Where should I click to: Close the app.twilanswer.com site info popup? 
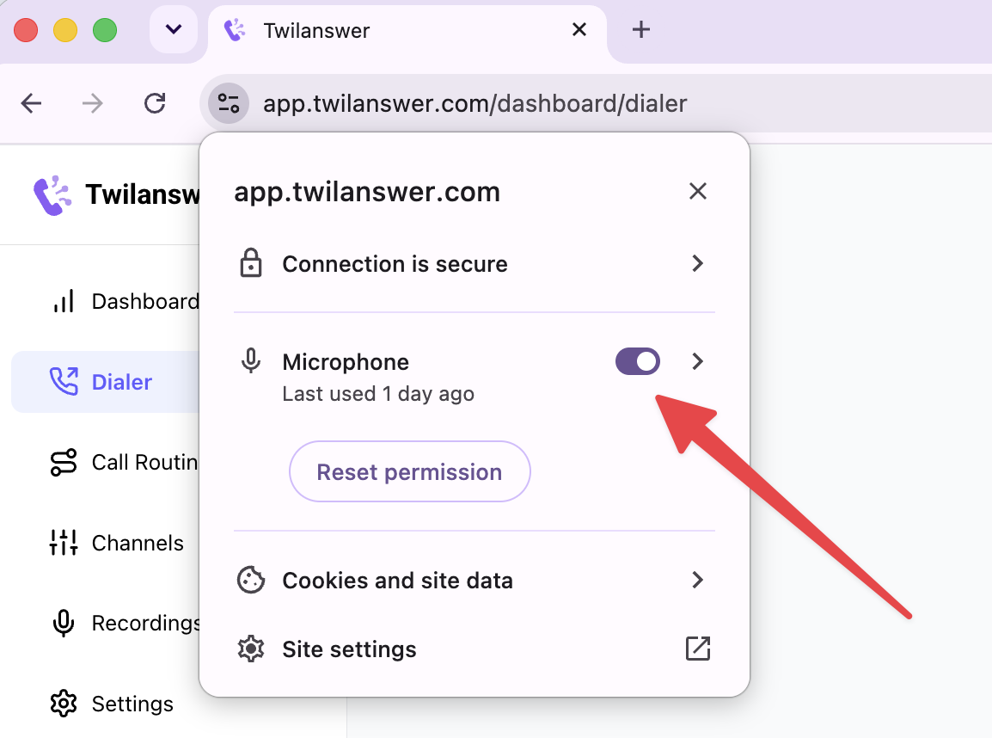(x=697, y=191)
